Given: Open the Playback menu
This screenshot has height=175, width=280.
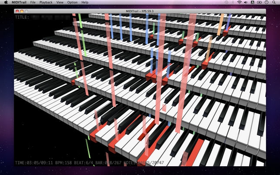Looking at the screenshot, I should click(x=46, y=2).
